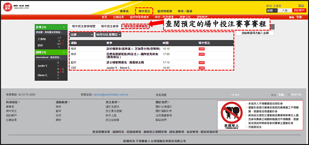
Task: Click LIVE badge for Justin Y. match
Action: point(202,68)
